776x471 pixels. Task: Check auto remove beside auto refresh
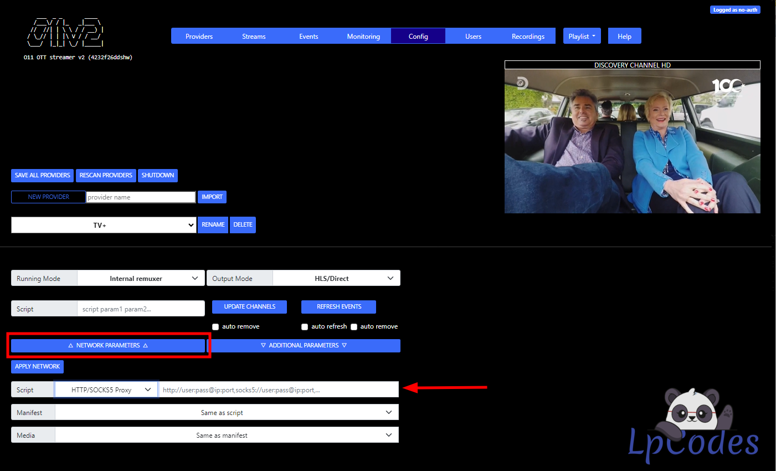point(353,327)
